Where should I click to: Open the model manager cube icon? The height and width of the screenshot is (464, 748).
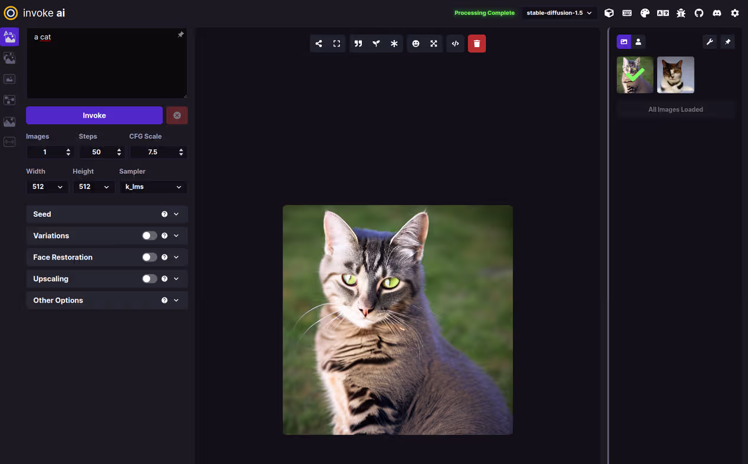[609, 13]
